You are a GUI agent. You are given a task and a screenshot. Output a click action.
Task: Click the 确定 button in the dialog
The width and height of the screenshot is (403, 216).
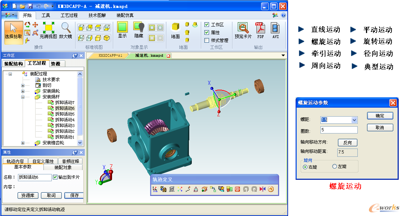[x=380, y=116]
